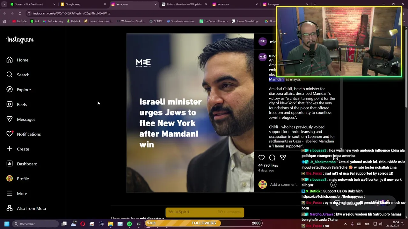
Task: Open the tab search dropdown arrow
Action: pos(4,4)
